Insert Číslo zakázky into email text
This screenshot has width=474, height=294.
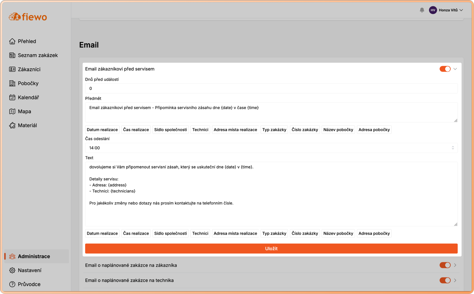(x=305, y=233)
